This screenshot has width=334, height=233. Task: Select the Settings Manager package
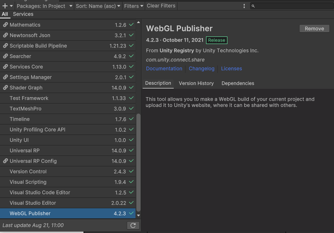(x=68, y=77)
